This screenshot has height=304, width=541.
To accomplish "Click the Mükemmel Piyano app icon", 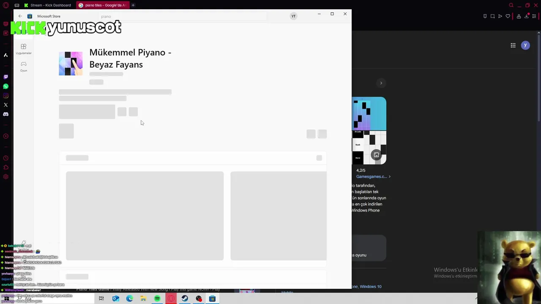I will (71, 63).
